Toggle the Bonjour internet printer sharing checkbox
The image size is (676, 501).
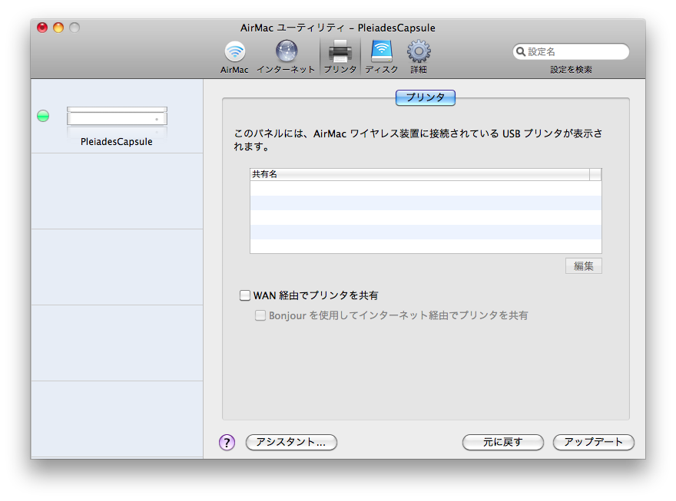tap(260, 315)
